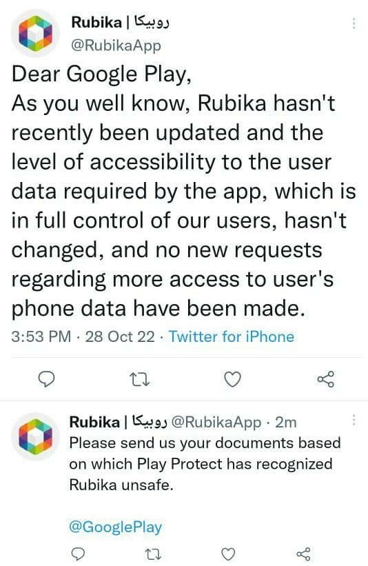Open Rubika avatar on the reply tweet
The image size is (368, 566).
point(35,436)
